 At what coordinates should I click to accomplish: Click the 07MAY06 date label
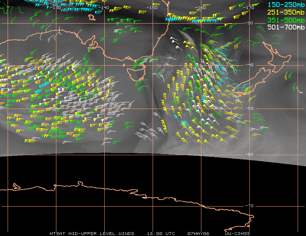pyautogui.click(x=198, y=234)
